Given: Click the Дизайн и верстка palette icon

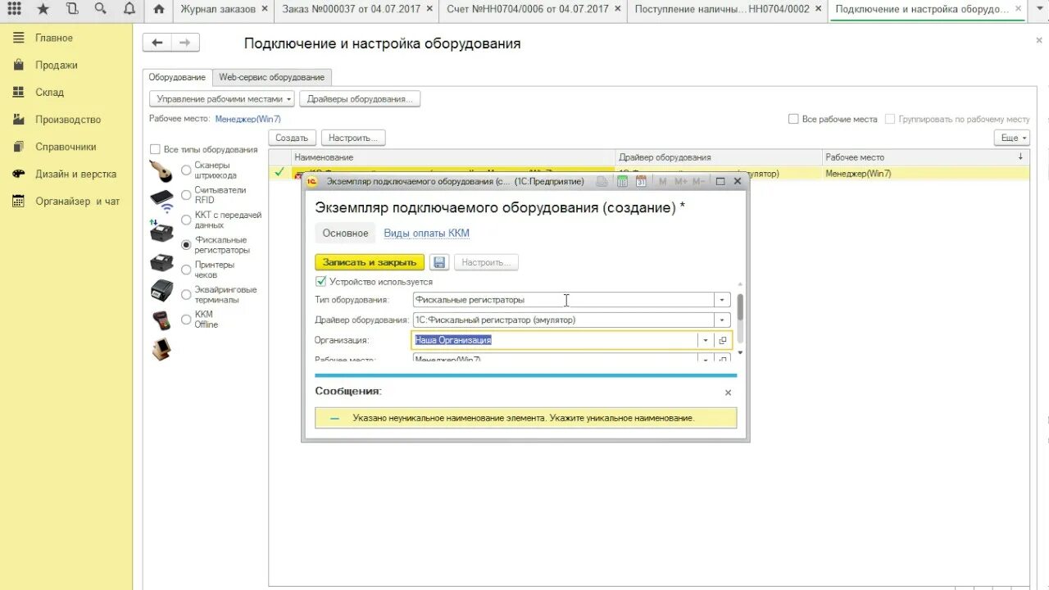Looking at the screenshot, I should [18, 174].
